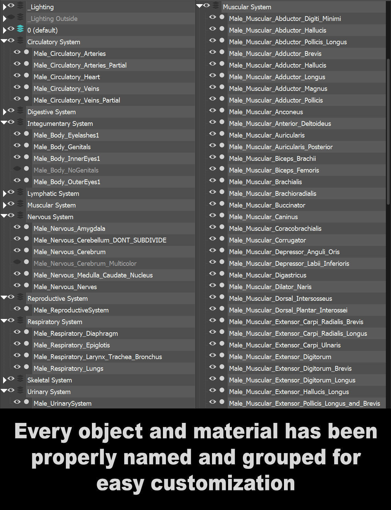The width and height of the screenshot is (391, 510).
Task: Click the object dot of Male_Muscular_Corrugator
Action: [222, 239]
